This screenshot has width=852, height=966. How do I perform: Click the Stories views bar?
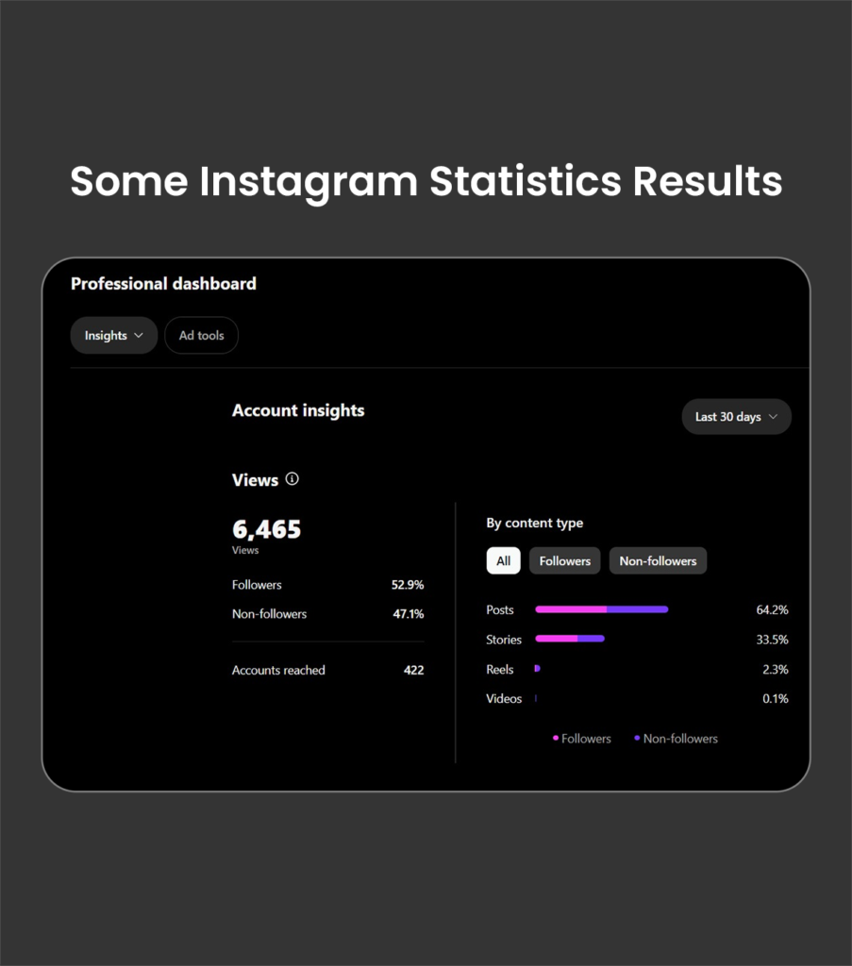click(x=570, y=639)
